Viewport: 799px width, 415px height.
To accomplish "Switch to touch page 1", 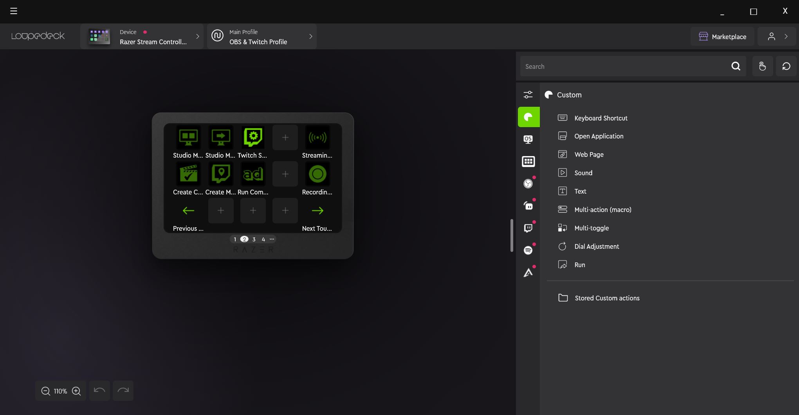I will [x=235, y=239].
